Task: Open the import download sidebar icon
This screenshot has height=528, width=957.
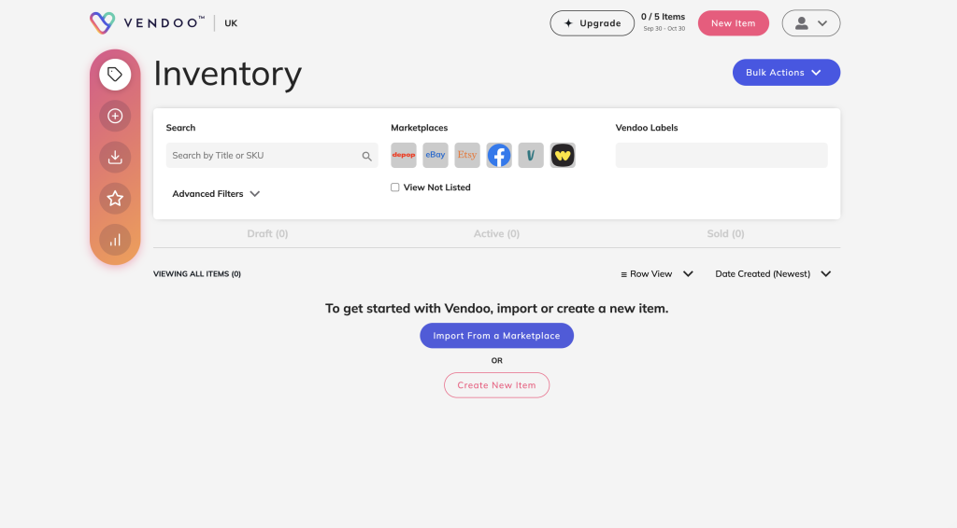Action: [x=115, y=157]
